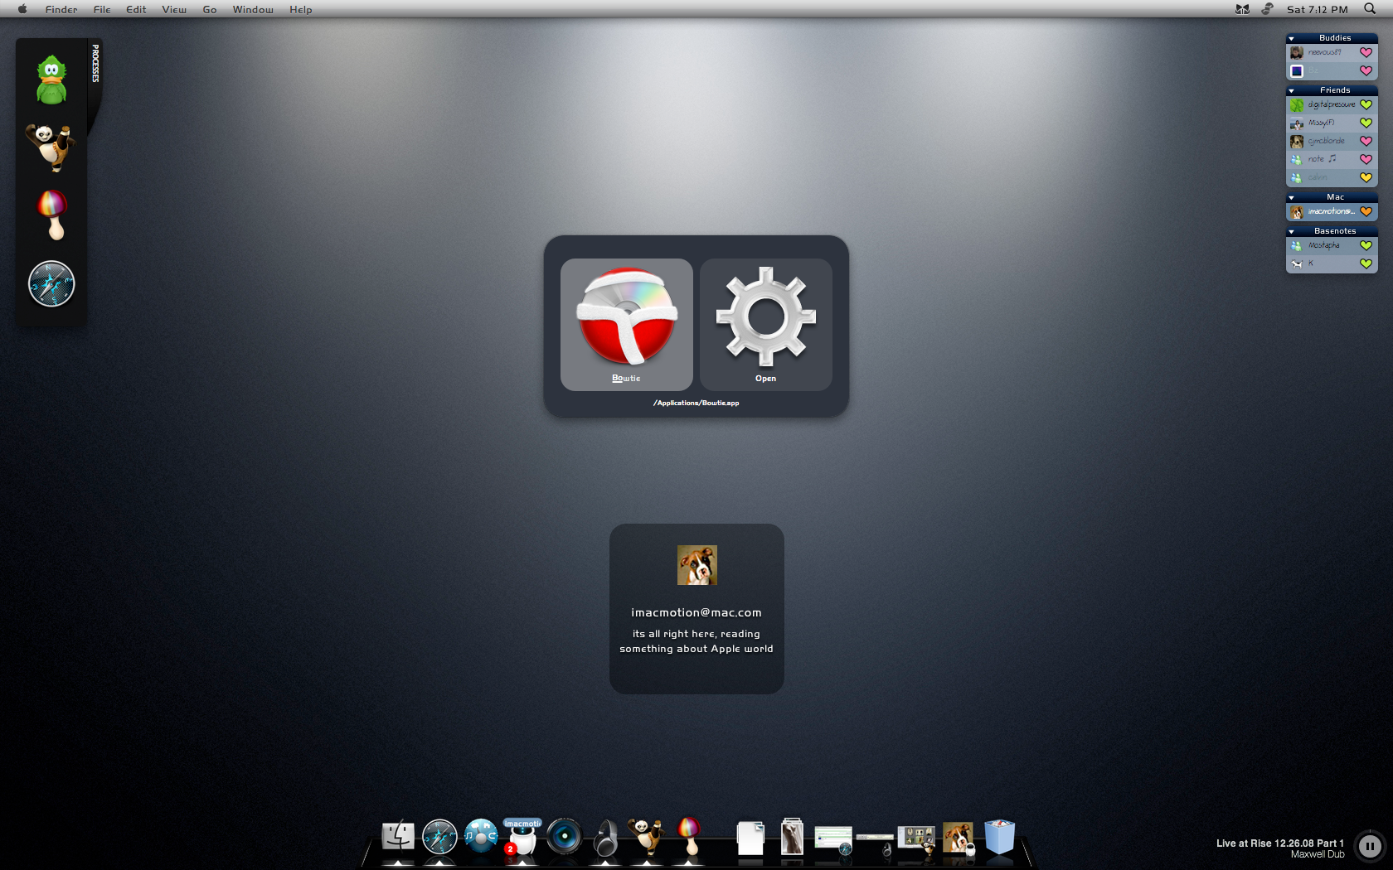This screenshot has width=1393, height=870.
Task: Open the documents stack in dock
Action: (x=750, y=838)
